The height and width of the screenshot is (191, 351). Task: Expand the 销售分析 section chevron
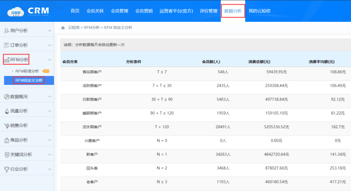tap(50, 126)
